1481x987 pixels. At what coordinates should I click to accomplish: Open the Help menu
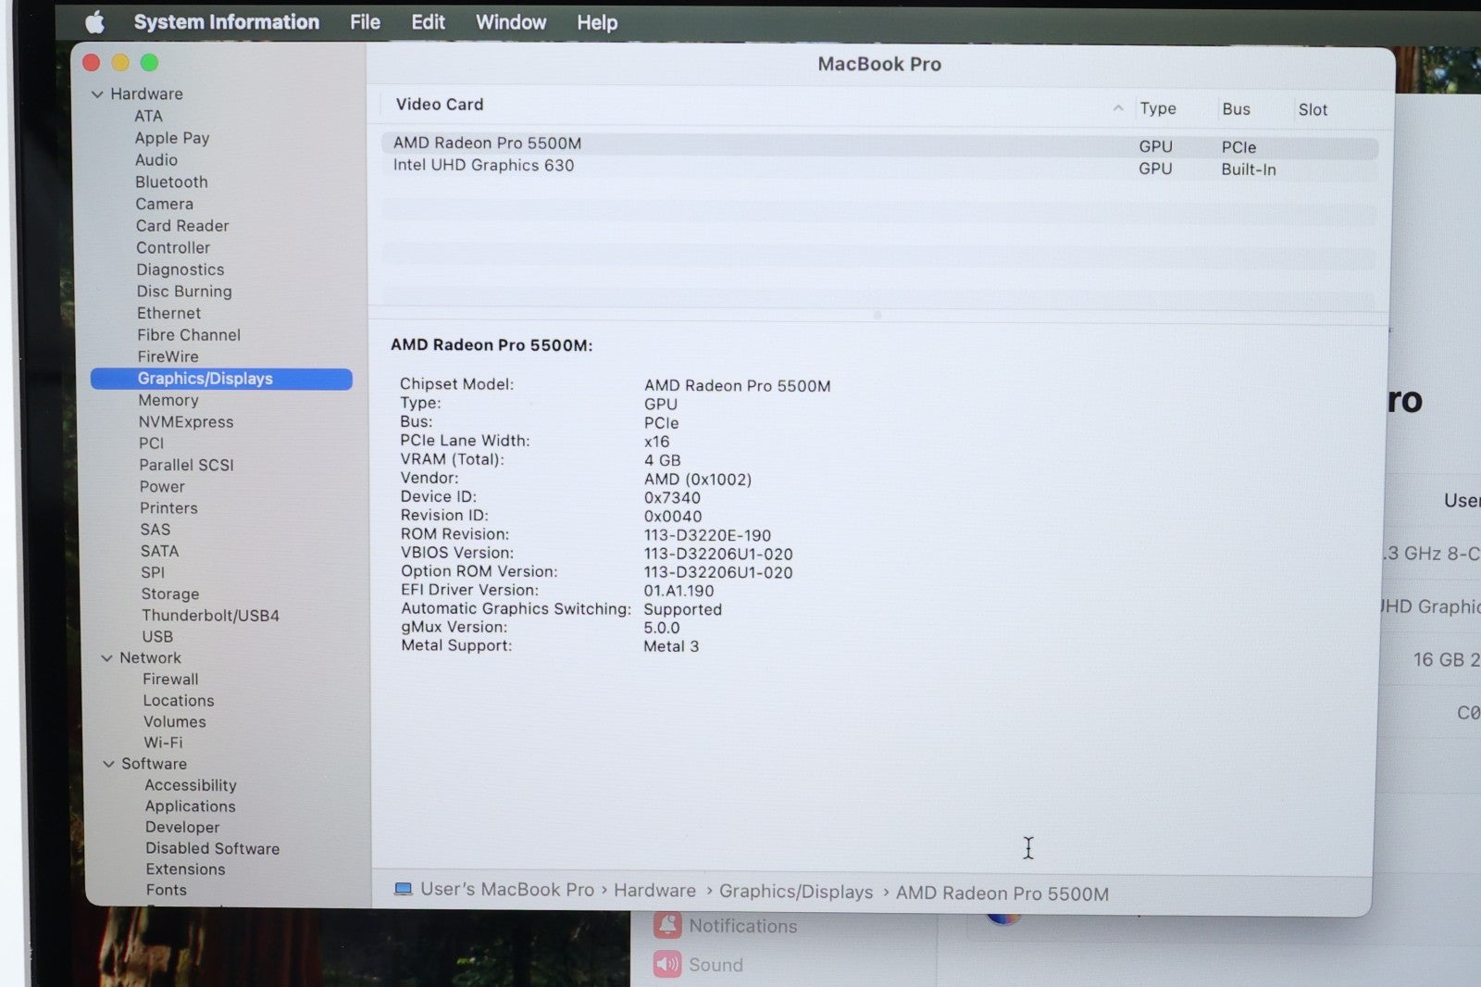(597, 22)
